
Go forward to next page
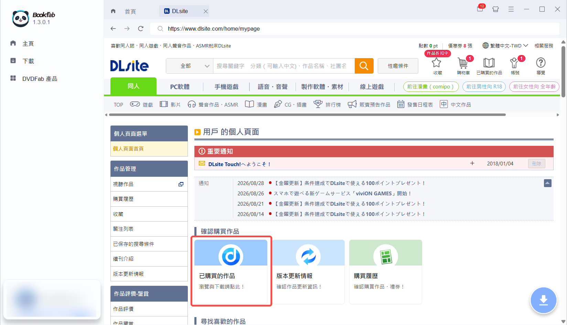click(x=127, y=29)
